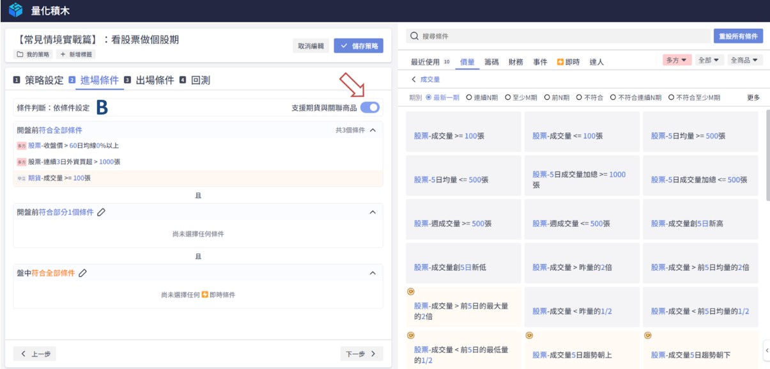Open the 多方 direction dropdown
The height and width of the screenshot is (369, 770).
pos(677,60)
